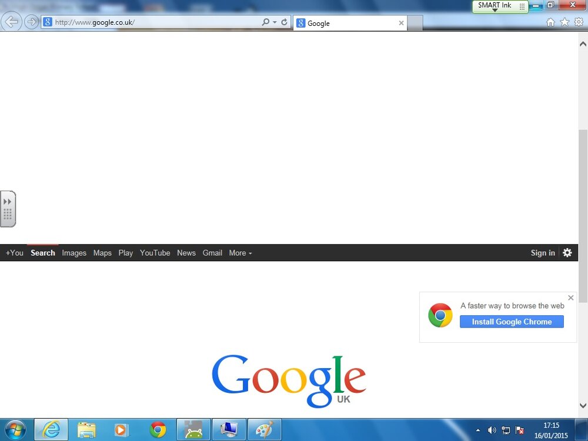
Task: Click the vertical scrollbar thumb
Action: [583, 216]
